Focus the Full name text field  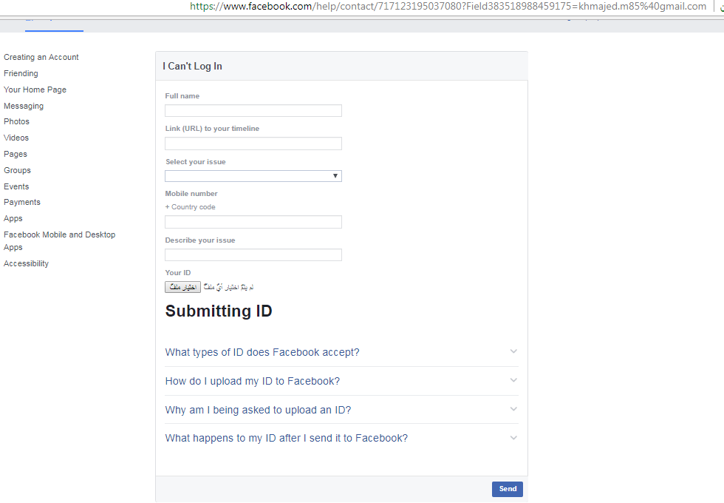click(253, 110)
